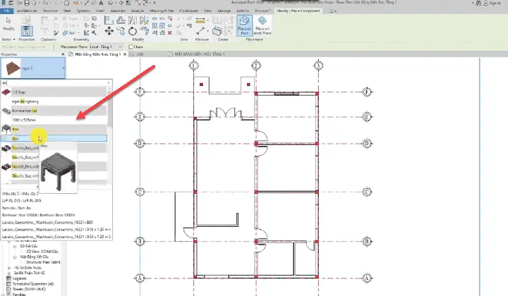Click the Text 'A' icon in quick access toolbar
508x296 pixels.
pos(101,3)
